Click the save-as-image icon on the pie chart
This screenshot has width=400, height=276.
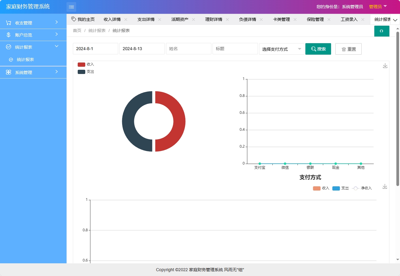pyautogui.click(x=385, y=65)
